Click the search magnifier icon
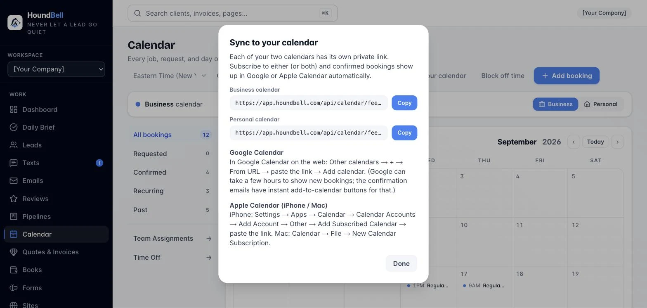The width and height of the screenshot is (647, 308). (138, 13)
